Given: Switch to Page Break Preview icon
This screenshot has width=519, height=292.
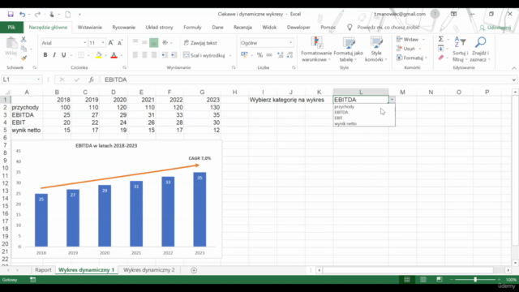Looking at the screenshot, I should [440, 280].
